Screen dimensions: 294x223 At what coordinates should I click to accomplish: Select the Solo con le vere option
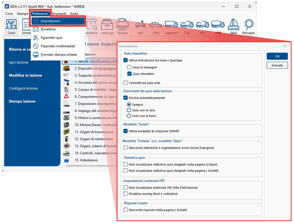pos(129,110)
